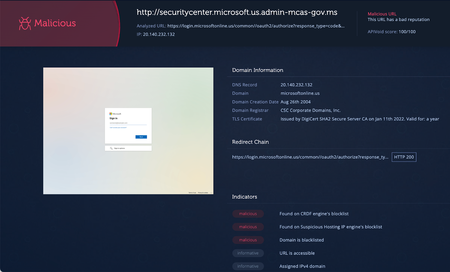The height and width of the screenshot is (272, 450).
Task: Click the Domain Creation Date label
Action: 255,102
